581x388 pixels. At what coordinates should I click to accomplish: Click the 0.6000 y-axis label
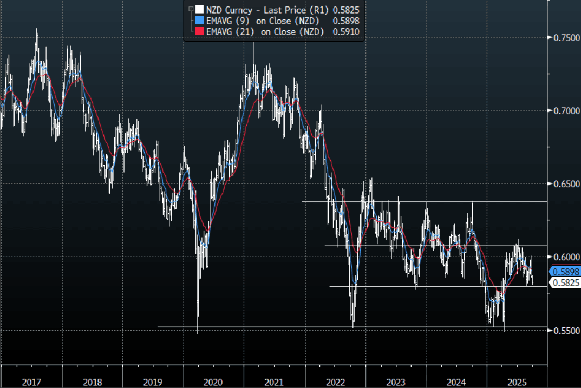click(x=566, y=257)
